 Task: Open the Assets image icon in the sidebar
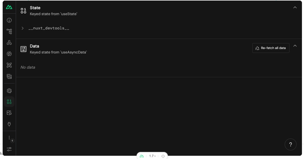[x=9, y=76]
